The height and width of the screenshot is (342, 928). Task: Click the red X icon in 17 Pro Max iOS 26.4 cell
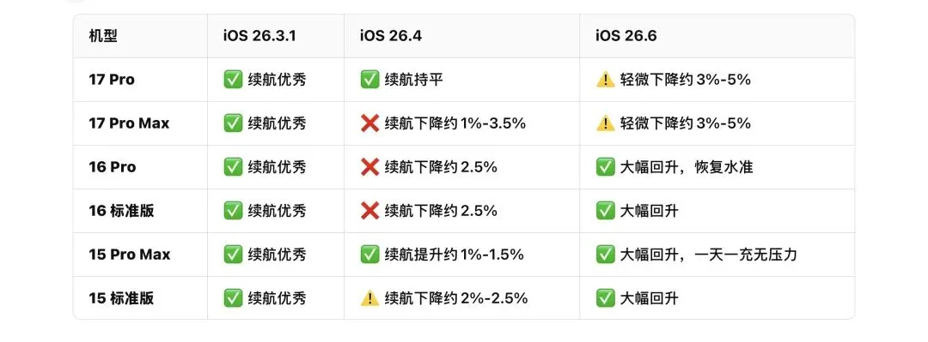(369, 123)
